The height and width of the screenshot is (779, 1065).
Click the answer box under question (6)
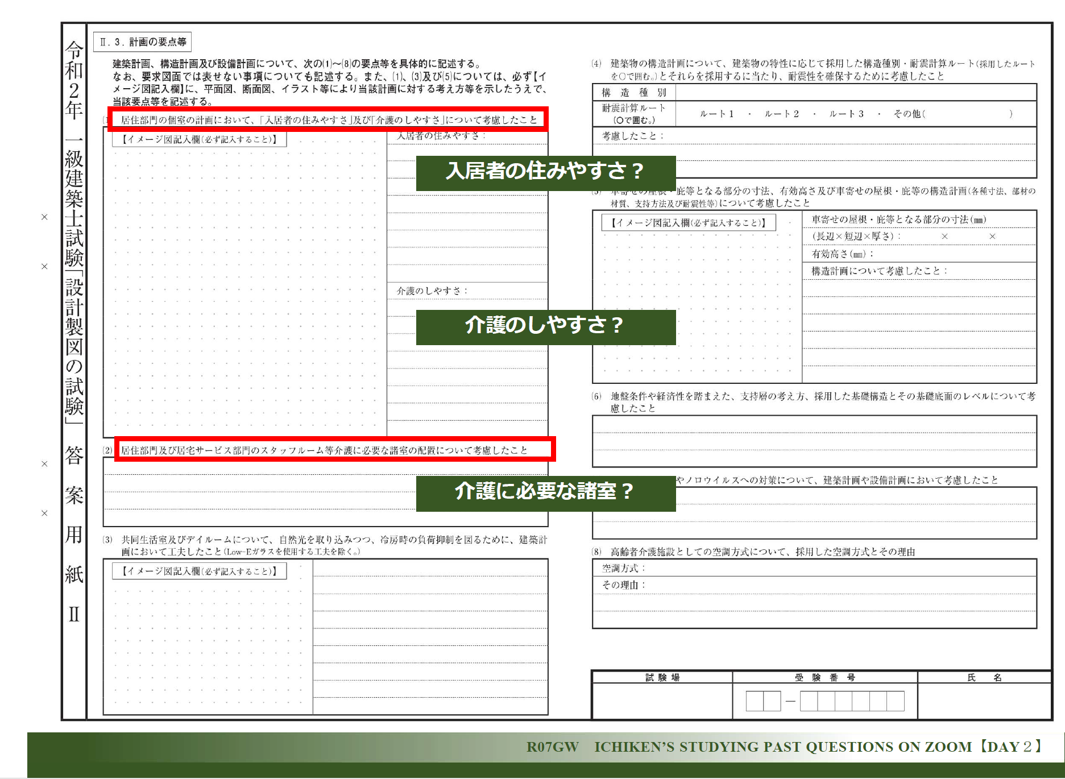click(814, 441)
